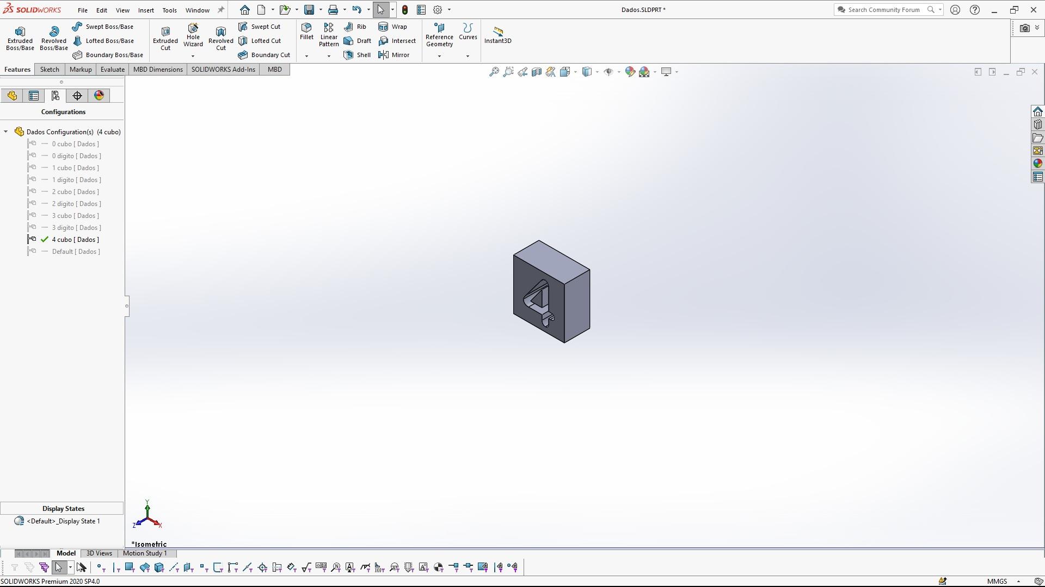Viewport: 1045px width, 587px height.
Task: Open the FeatureManager design tree tab
Action: pyautogui.click(x=12, y=96)
